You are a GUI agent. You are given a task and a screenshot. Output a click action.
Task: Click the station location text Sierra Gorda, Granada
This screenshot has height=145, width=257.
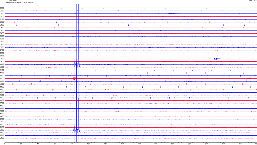tap(13, 3)
